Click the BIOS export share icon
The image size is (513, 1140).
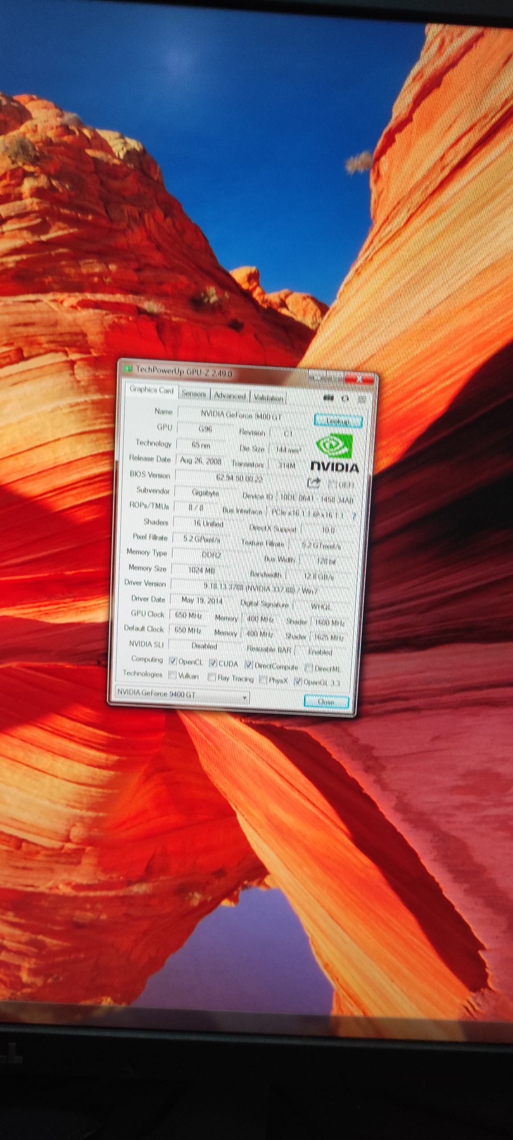pos(314,482)
